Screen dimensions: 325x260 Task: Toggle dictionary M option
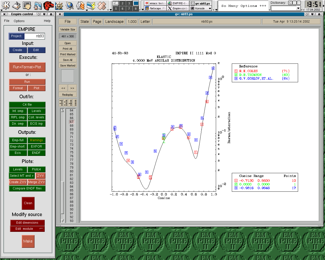(299, 3)
